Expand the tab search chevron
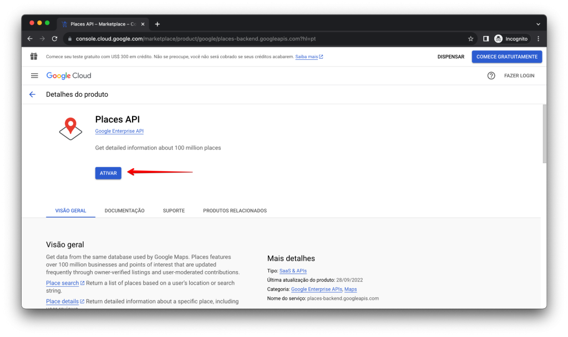The width and height of the screenshot is (568, 337). (x=538, y=24)
